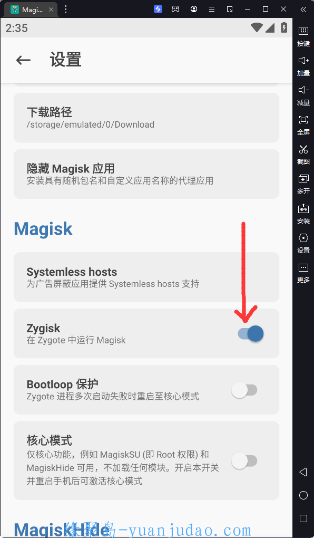Collapse sidebar with double chevron icon
The height and width of the screenshot is (538, 314).
(303, 9)
